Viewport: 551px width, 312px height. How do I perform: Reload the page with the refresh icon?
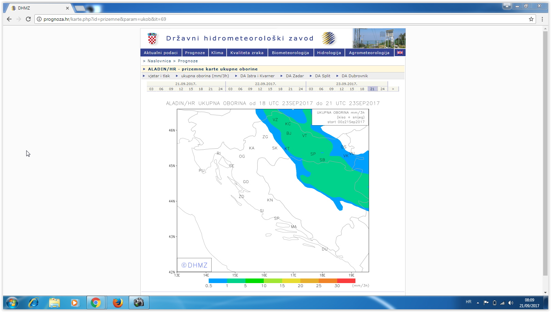28,19
